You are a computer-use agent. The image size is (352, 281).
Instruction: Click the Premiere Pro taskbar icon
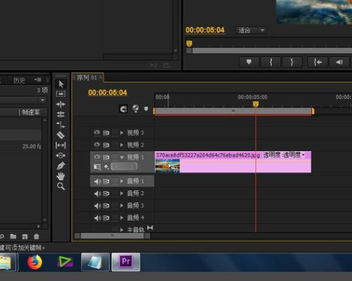tap(126, 262)
